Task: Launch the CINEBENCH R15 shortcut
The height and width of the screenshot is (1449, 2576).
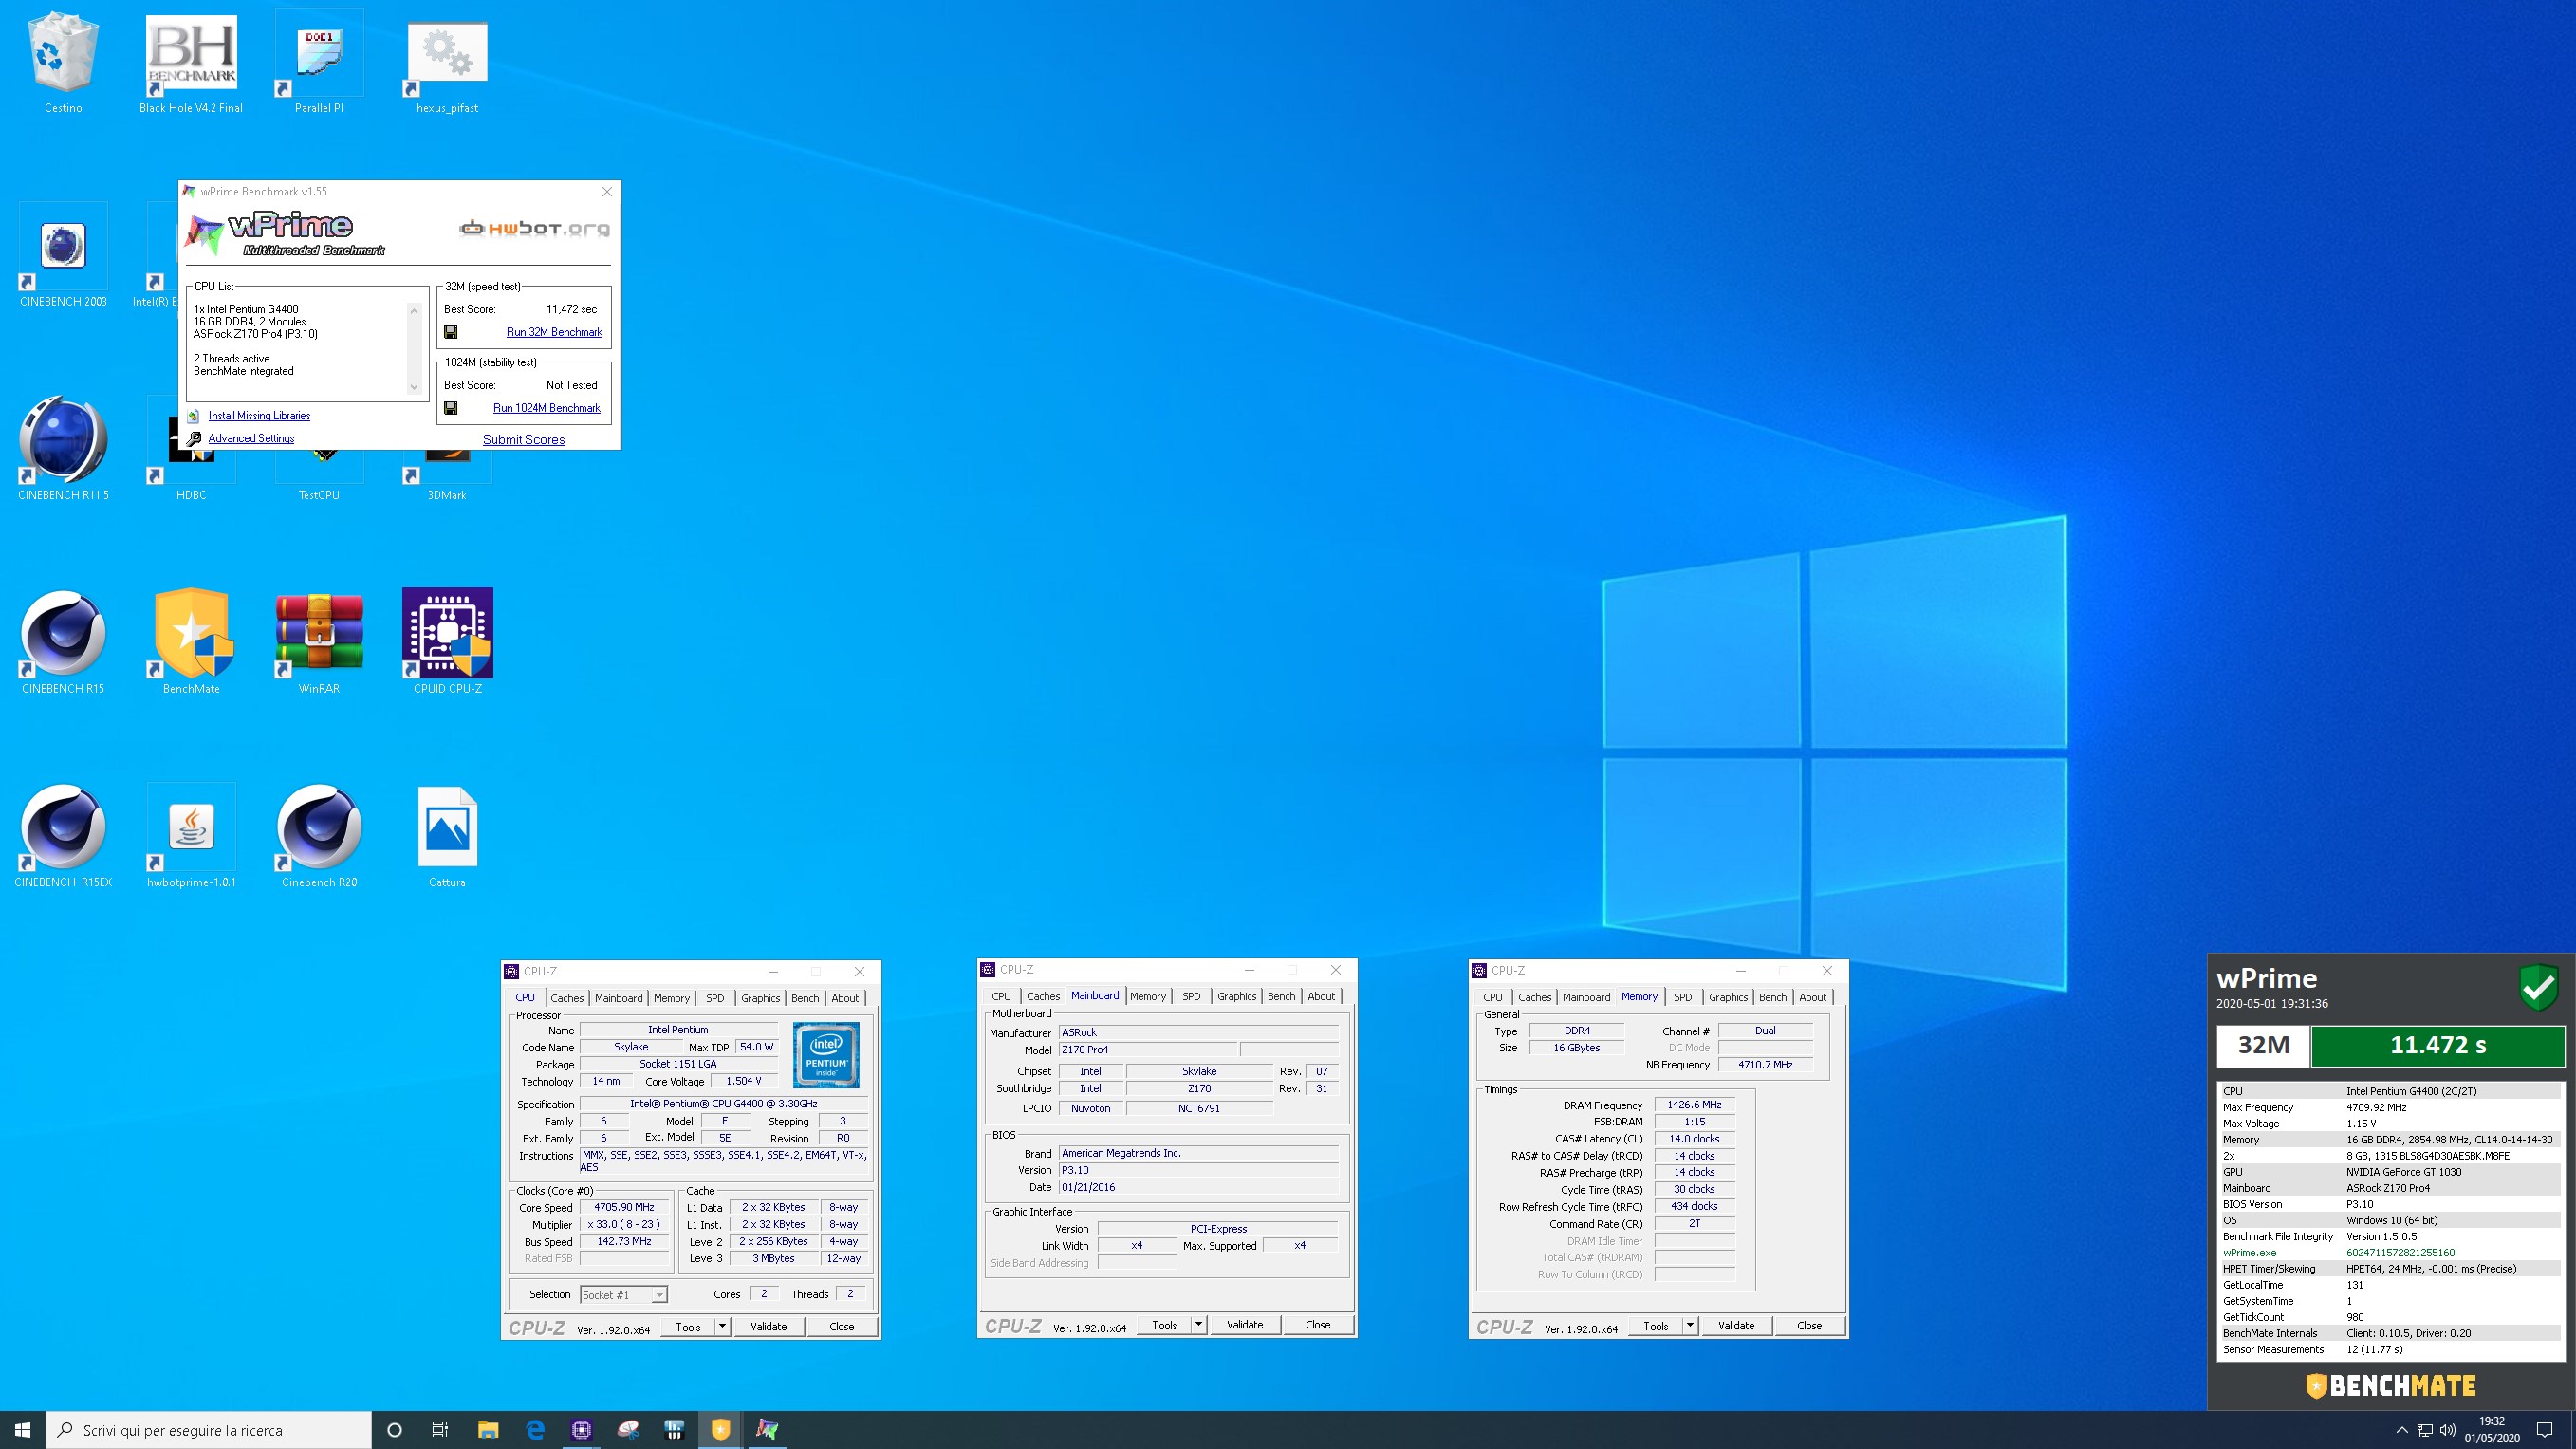Action: click(x=63, y=642)
